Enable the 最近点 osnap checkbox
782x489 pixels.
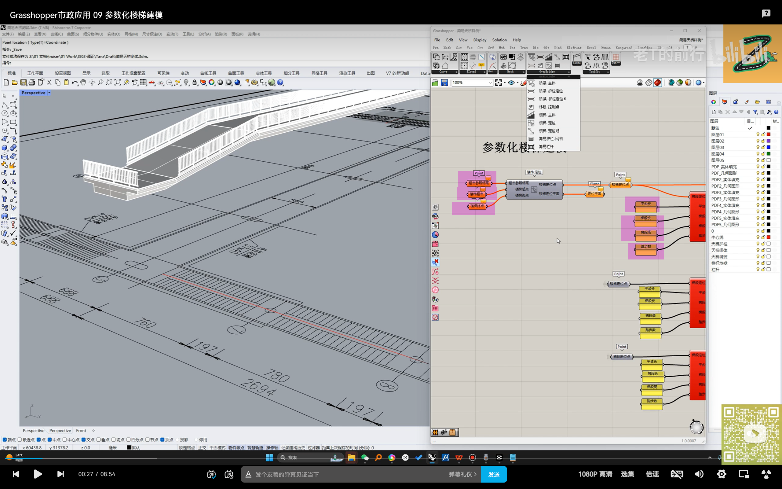tap(20, 439)
